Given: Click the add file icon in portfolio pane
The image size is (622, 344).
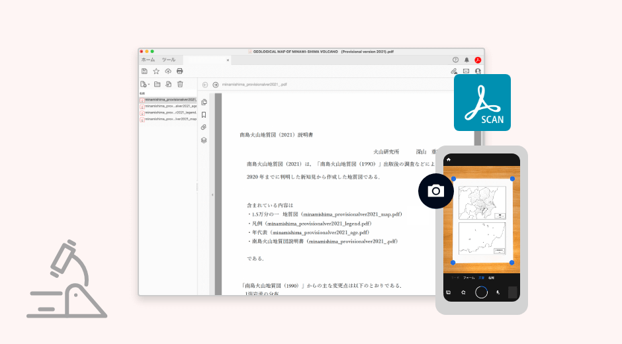Looking at the screenshot, I should 143,84.
